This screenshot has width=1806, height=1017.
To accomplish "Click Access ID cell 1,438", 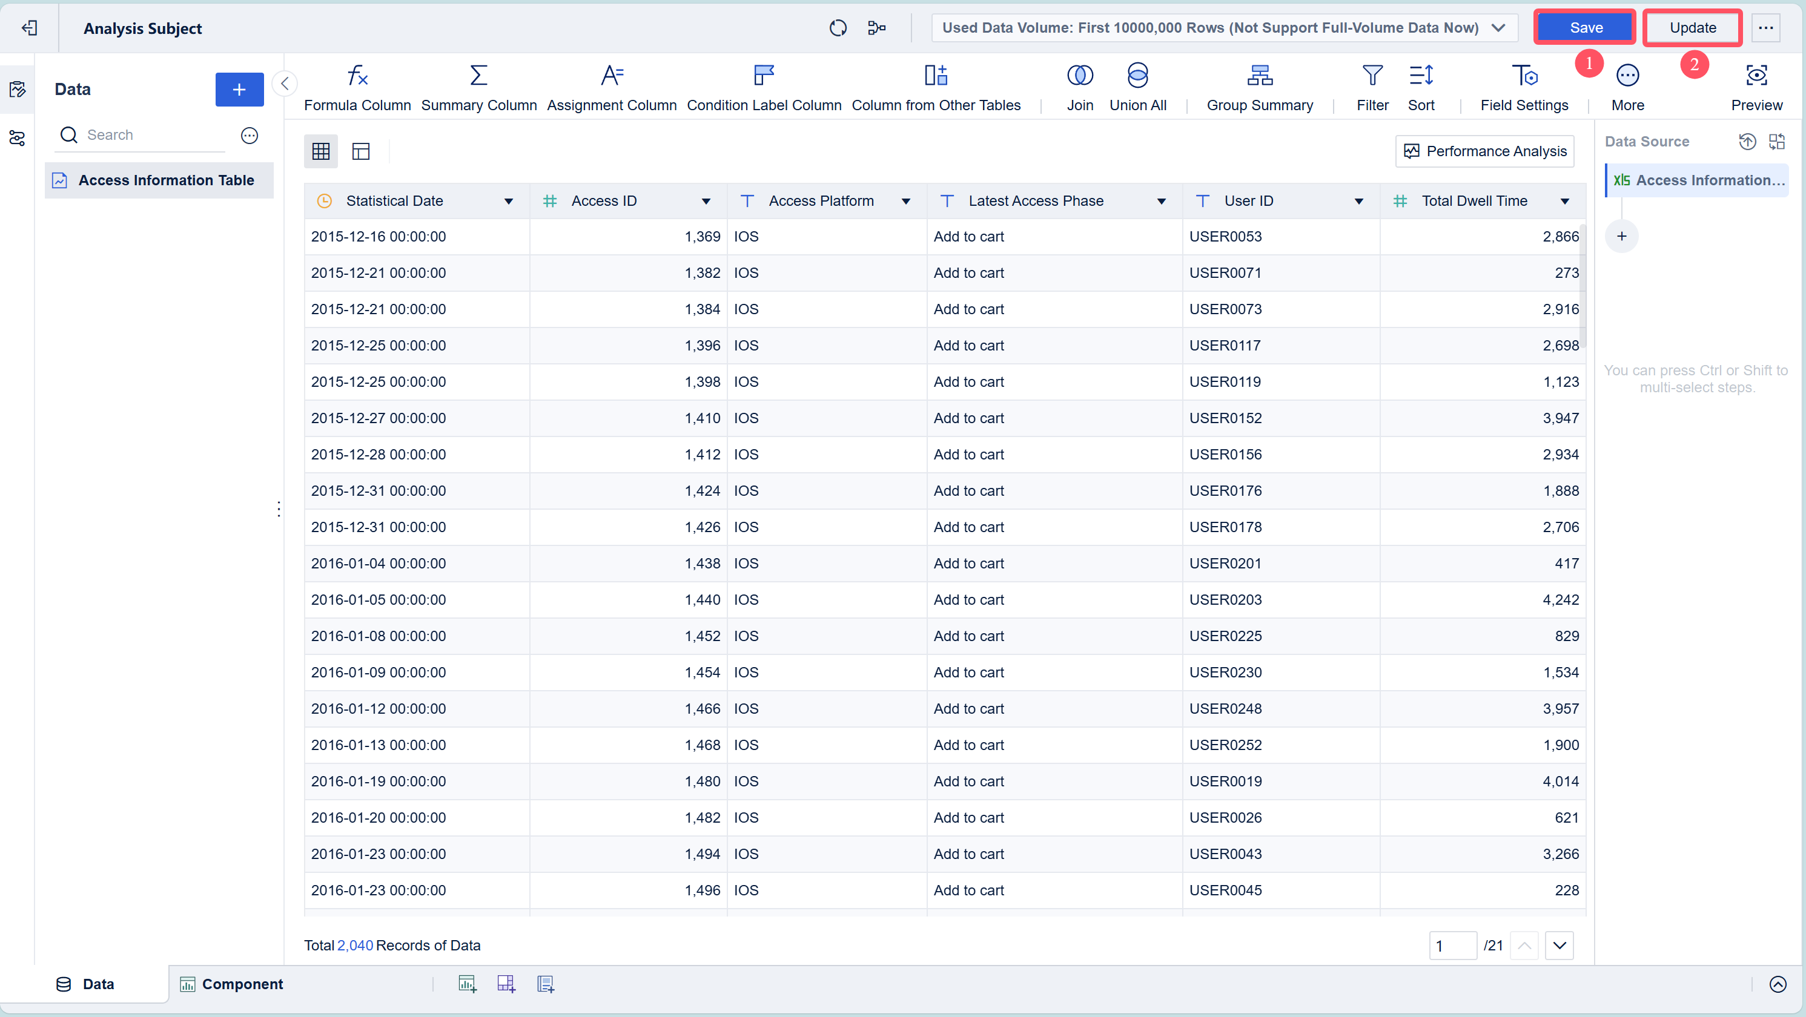I will pos(628,564).
